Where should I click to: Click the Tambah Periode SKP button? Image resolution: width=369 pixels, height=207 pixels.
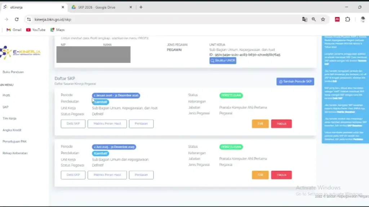point(295,82)
